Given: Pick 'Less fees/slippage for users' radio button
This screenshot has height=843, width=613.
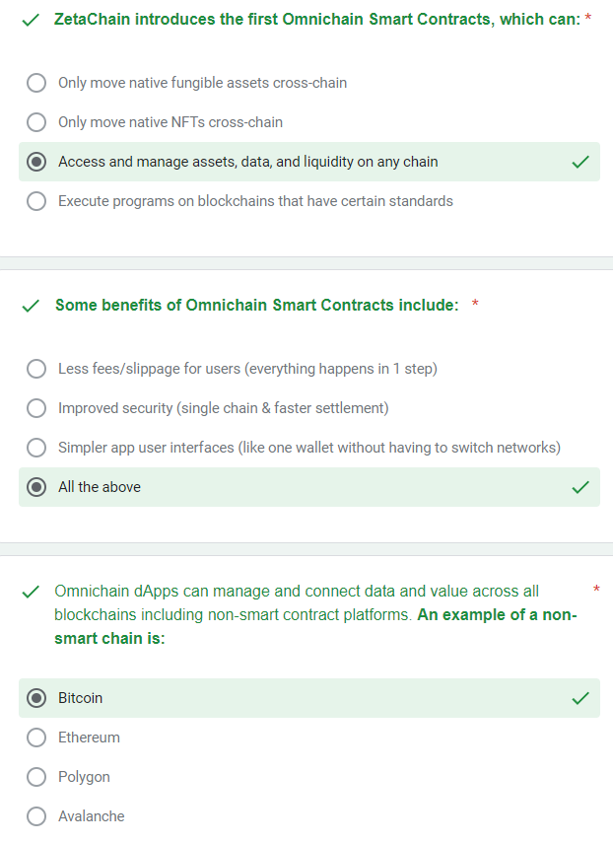Looking at the screenshot, I should (36, 369).
